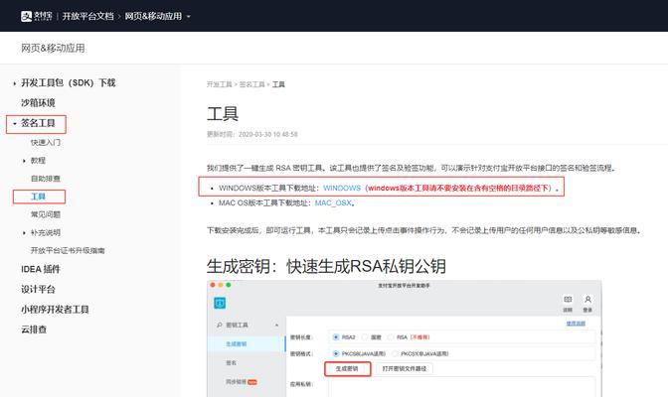
Task: Open the 小程序开发者工具 sidebar item
Action: coord(55,310)
